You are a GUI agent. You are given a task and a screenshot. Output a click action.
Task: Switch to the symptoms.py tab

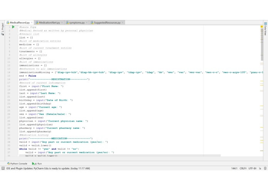point(77,22)
